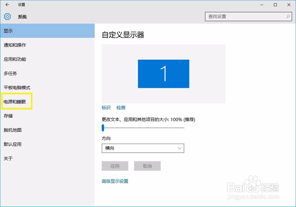Viewport: 296px width, 207px height.
Task: Click the 检测 detect link
Action: [x=121, y=108]
